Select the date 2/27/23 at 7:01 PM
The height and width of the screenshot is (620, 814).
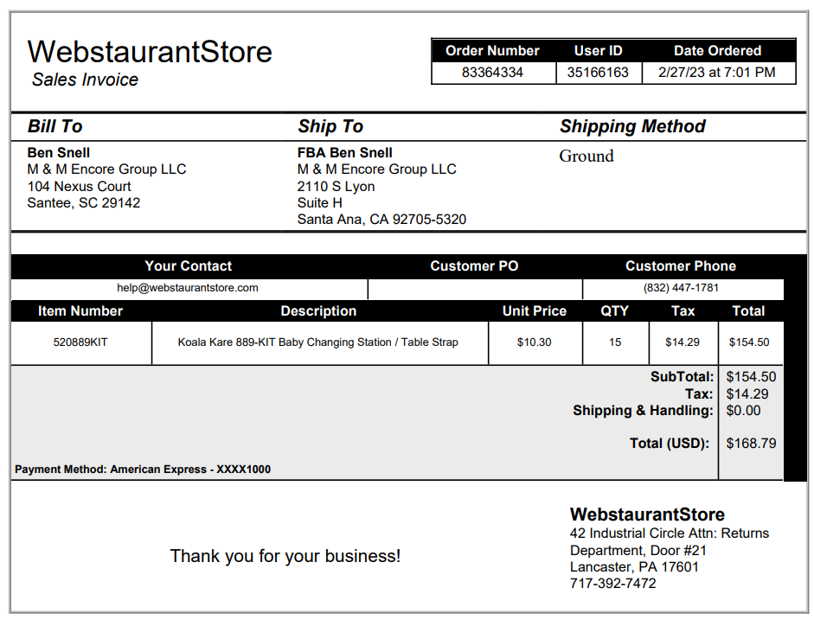(717, 72)
